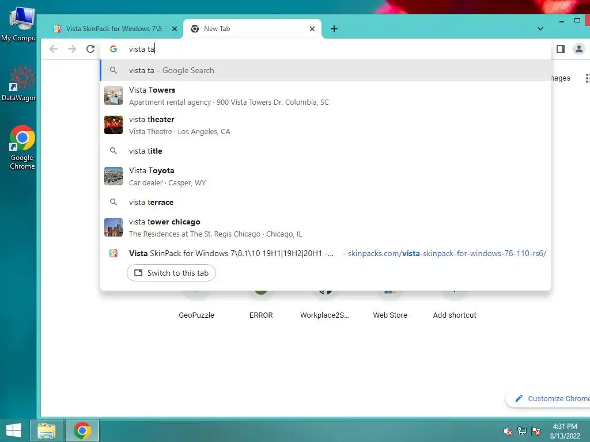Click the search icon beside vista terrace

point(114,202)
